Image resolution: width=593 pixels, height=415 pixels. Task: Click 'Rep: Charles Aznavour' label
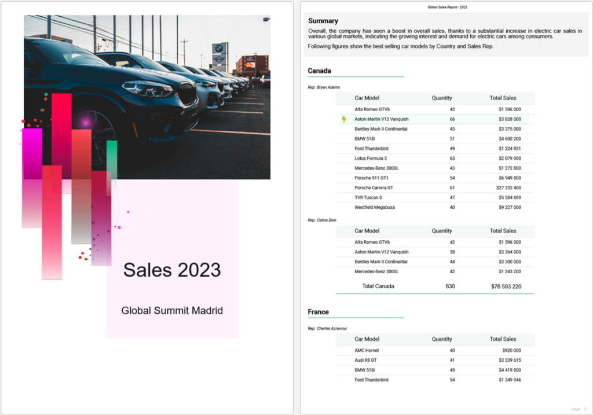[327, 328]
